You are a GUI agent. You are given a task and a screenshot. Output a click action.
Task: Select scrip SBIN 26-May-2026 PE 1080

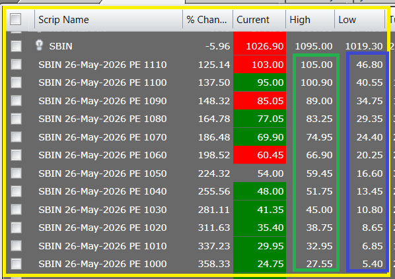point(102,119)
